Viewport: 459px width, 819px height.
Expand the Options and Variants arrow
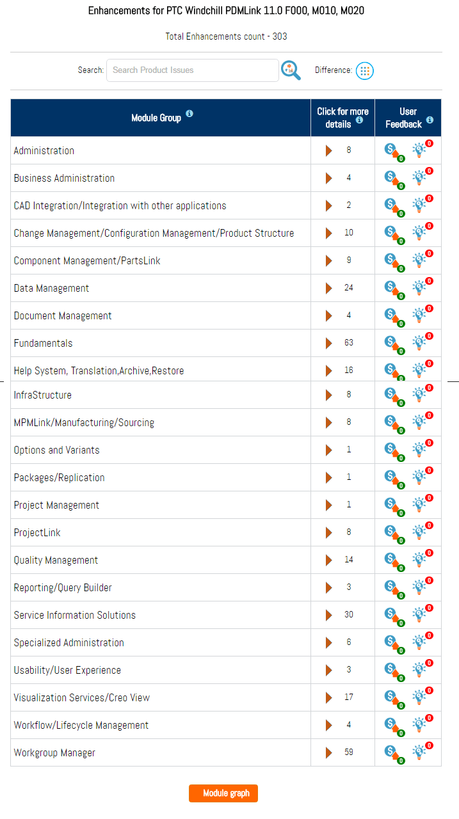click(329, 450)
